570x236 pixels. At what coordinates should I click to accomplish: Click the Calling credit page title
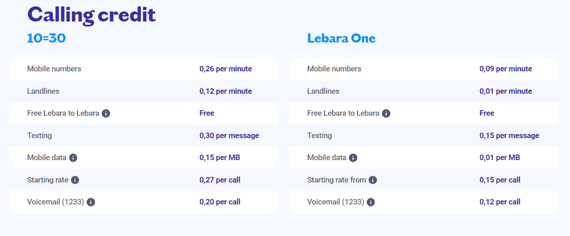(91, 15)
